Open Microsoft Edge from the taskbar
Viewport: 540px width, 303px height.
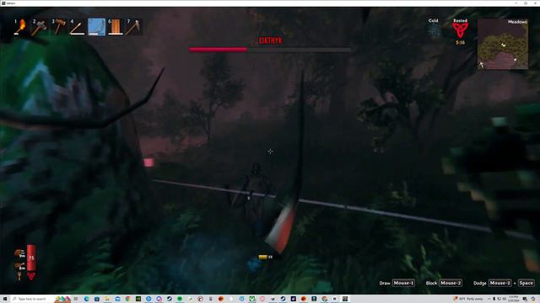click(86, 299)
